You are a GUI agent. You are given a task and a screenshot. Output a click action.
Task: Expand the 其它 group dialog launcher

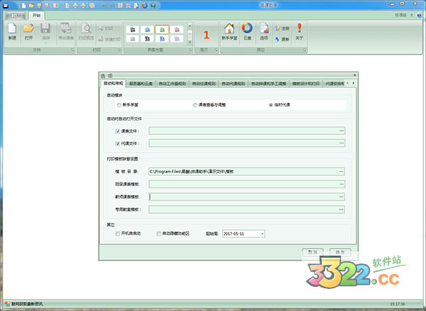pyautogui.click(x=305, y=50)
